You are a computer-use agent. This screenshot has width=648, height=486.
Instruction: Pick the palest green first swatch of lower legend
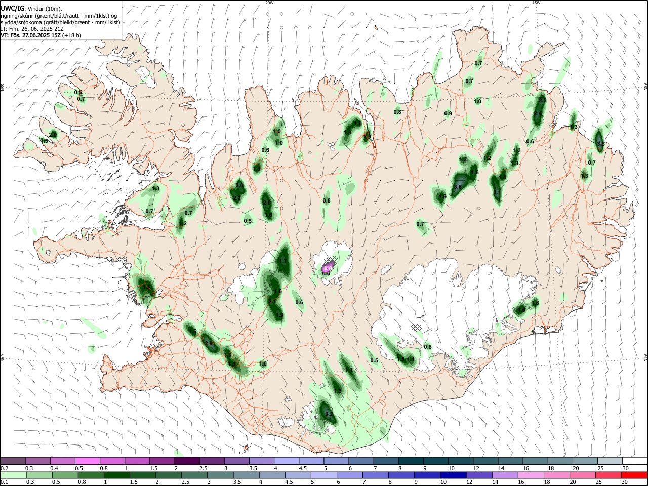click(x=13, y=475)
